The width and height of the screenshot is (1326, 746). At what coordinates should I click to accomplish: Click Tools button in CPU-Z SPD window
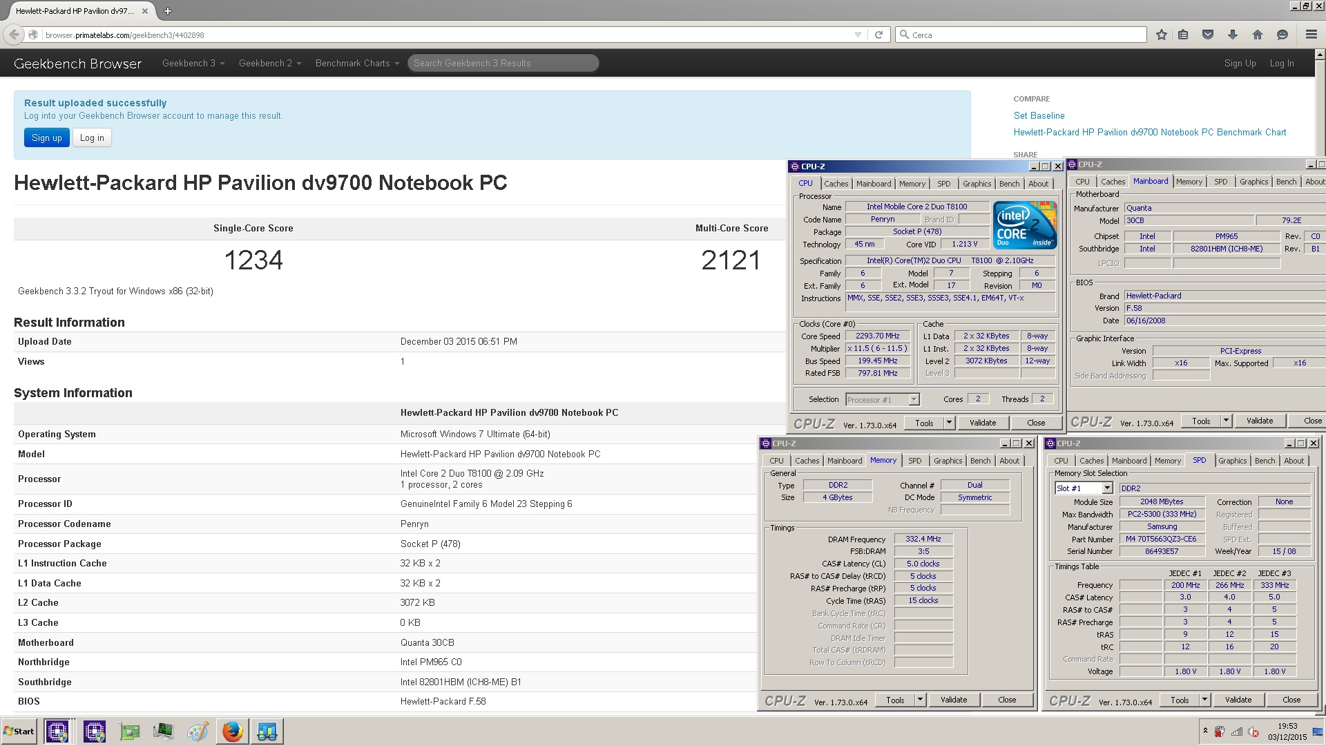(x=1180, y=700)
